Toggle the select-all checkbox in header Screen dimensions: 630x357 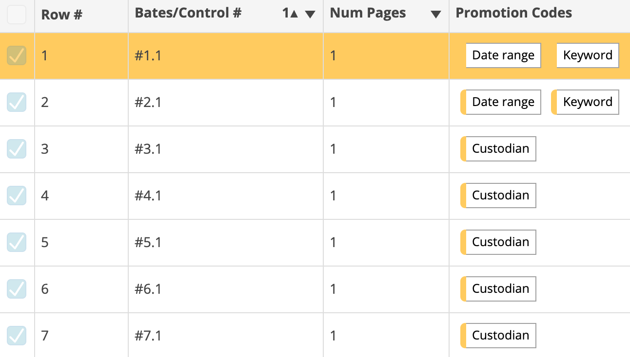17,15
